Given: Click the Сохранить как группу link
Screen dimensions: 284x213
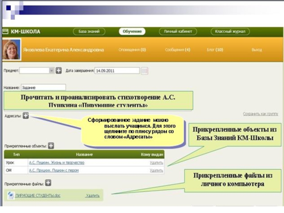Looking at the screenshot, I should coord(260,114).
